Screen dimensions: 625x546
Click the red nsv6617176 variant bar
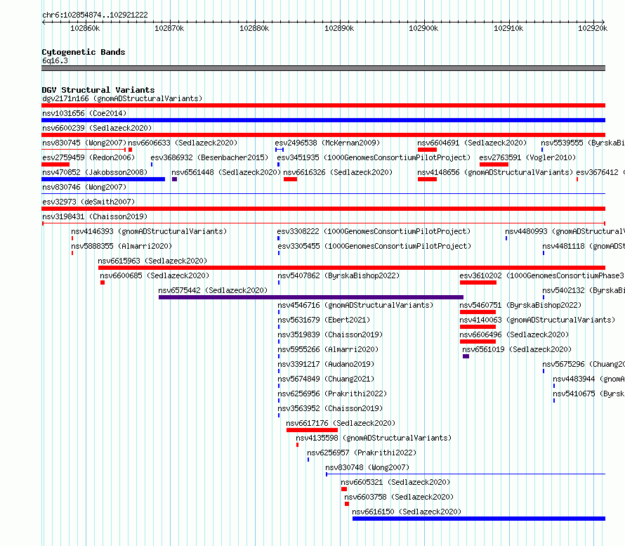(312, 430)
